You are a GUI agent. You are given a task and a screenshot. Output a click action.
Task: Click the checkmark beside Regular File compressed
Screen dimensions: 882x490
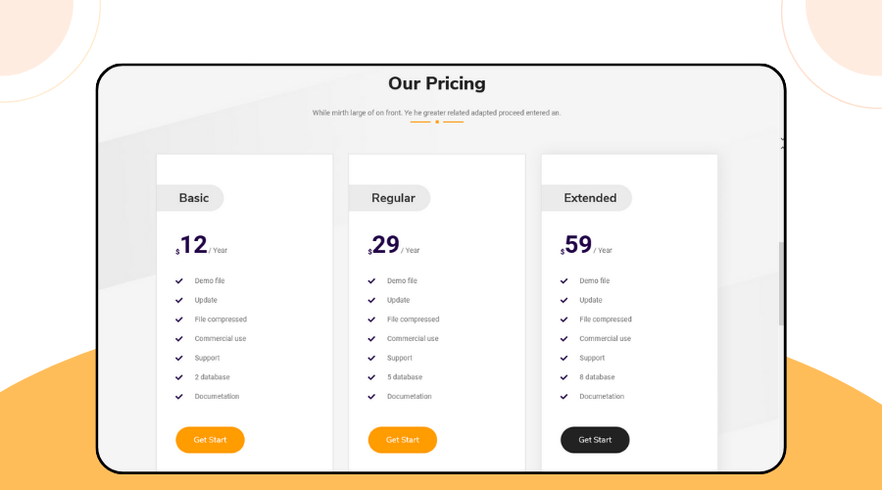pos(371,319)
